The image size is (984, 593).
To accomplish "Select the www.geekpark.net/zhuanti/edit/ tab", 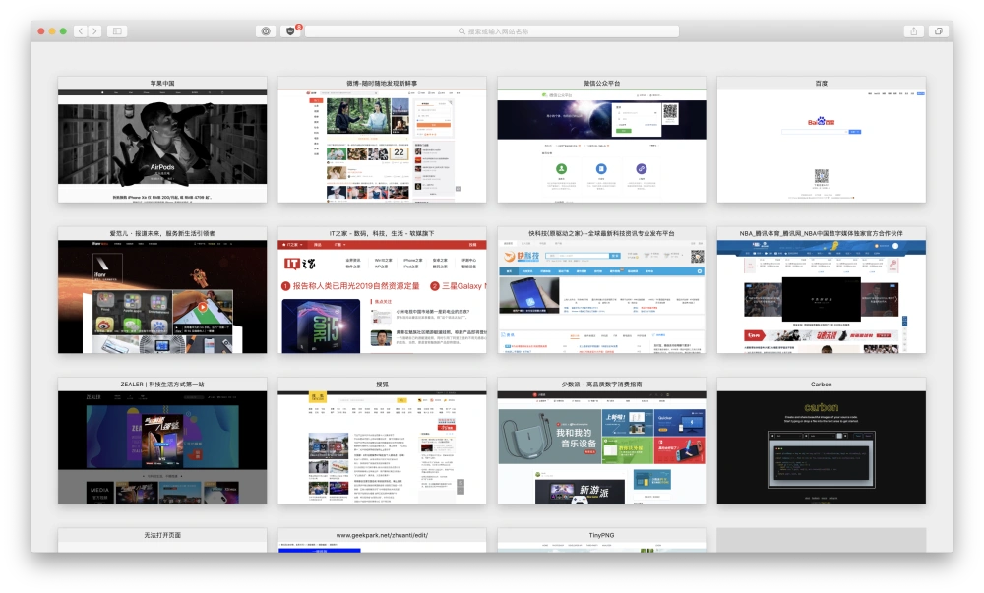I will click(382, 540).
